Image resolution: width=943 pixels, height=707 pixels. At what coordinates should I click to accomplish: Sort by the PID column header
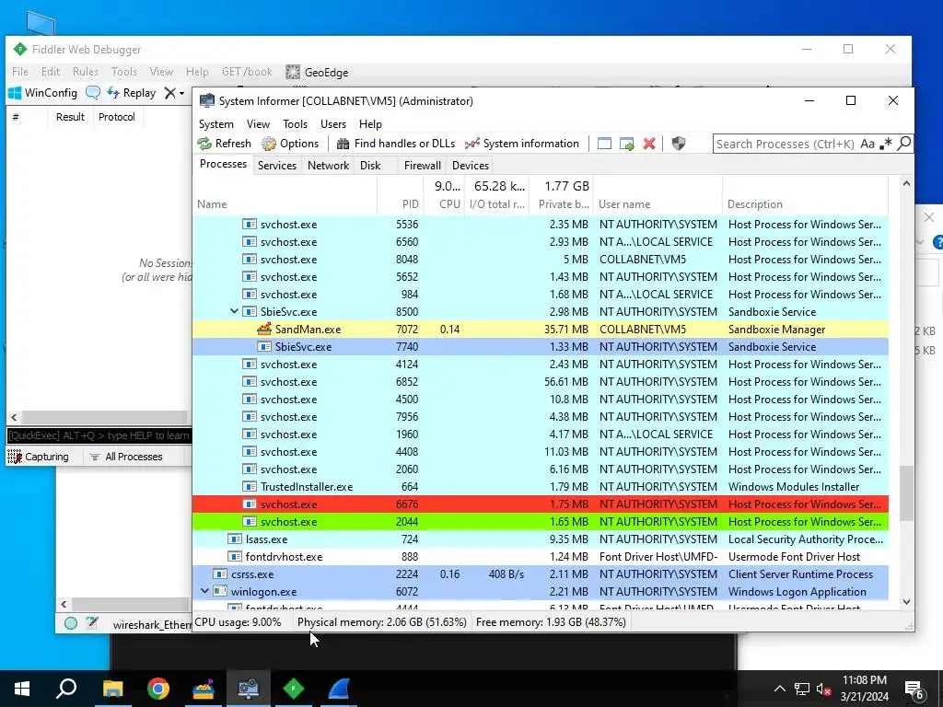coord(400,203)
